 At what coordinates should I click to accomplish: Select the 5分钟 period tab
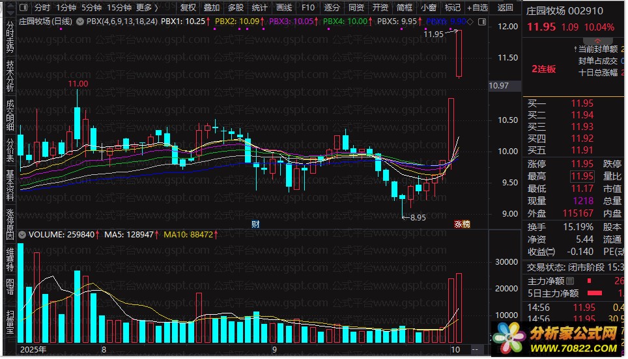92,8
